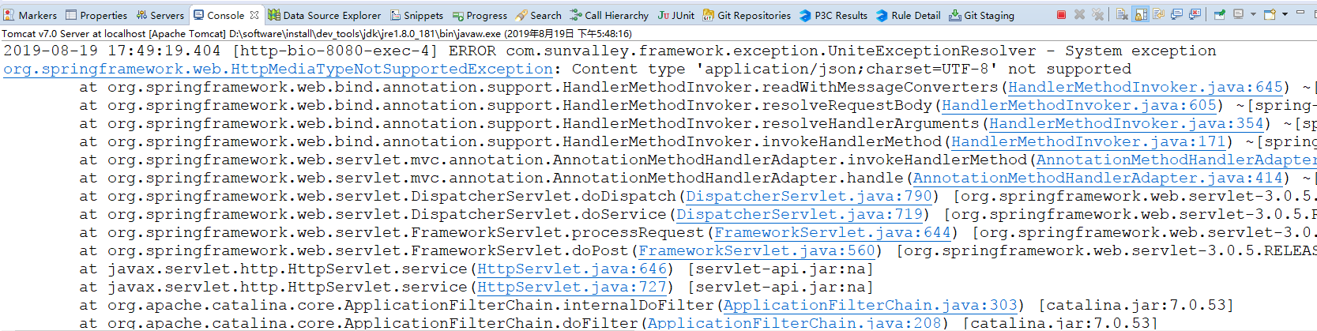This screenshot has width=1317, height=331.
Task: Open the HttpMediaTypeNotSupportedException exception link
Action: click(x=278, y=69)
